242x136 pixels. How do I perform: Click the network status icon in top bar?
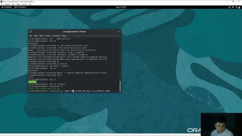(x=230, y=7)
